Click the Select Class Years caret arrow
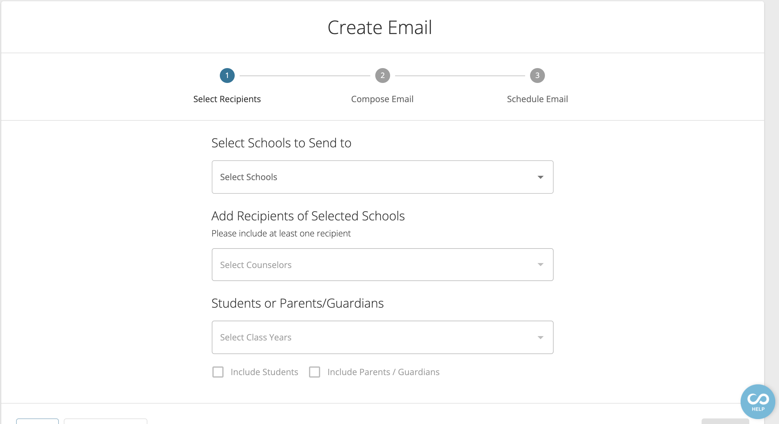Image resolution: width=779 pixels, height=424 pixels. (541, 338)
